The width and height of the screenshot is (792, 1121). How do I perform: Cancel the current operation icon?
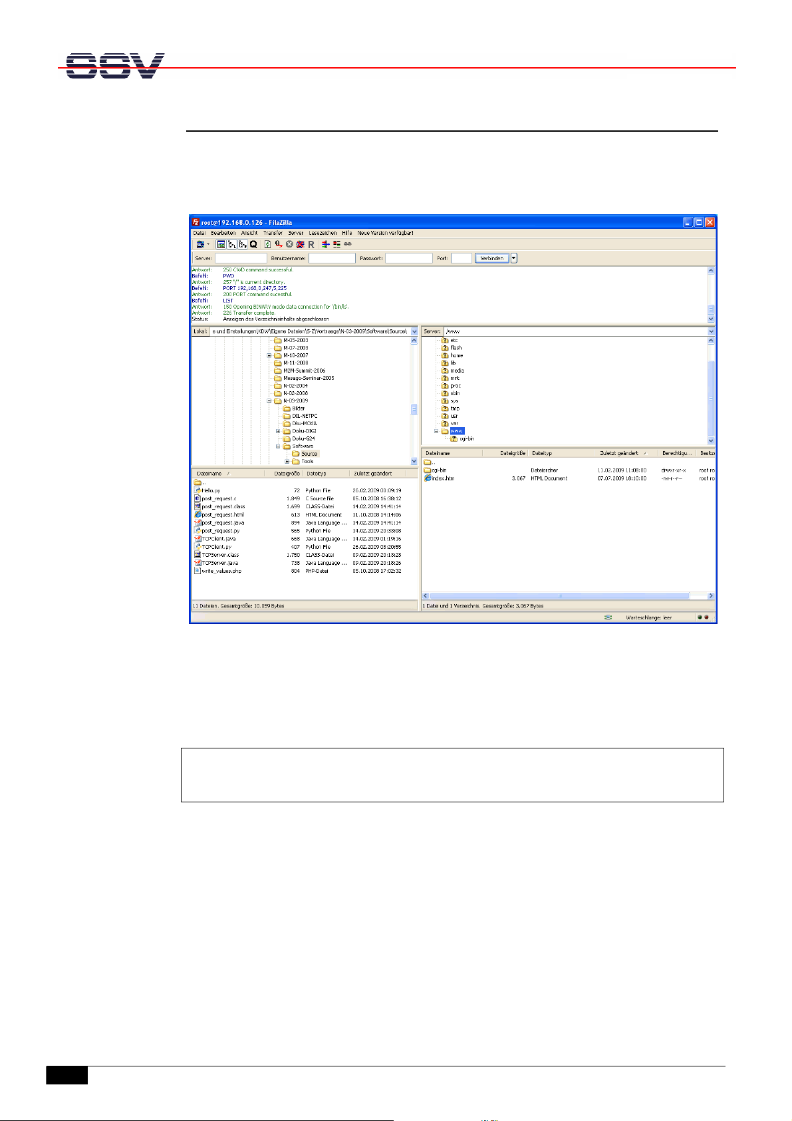click(289, 244)
